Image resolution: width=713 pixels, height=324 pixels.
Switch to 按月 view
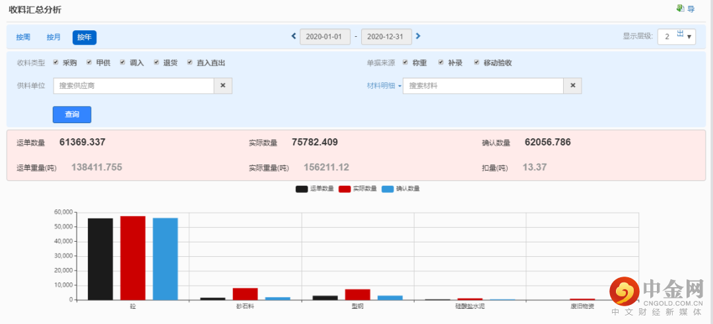click(x=53, y=38)
